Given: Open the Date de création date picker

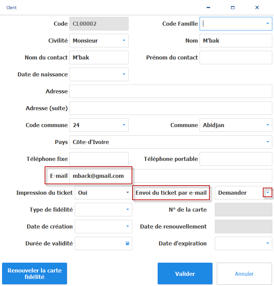Looking at the screenshot, I should coord(128,227).
